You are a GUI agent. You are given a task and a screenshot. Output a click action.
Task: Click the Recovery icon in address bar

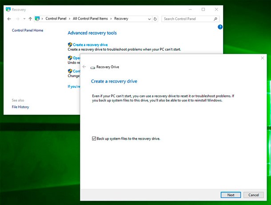[x=37, y=19]
